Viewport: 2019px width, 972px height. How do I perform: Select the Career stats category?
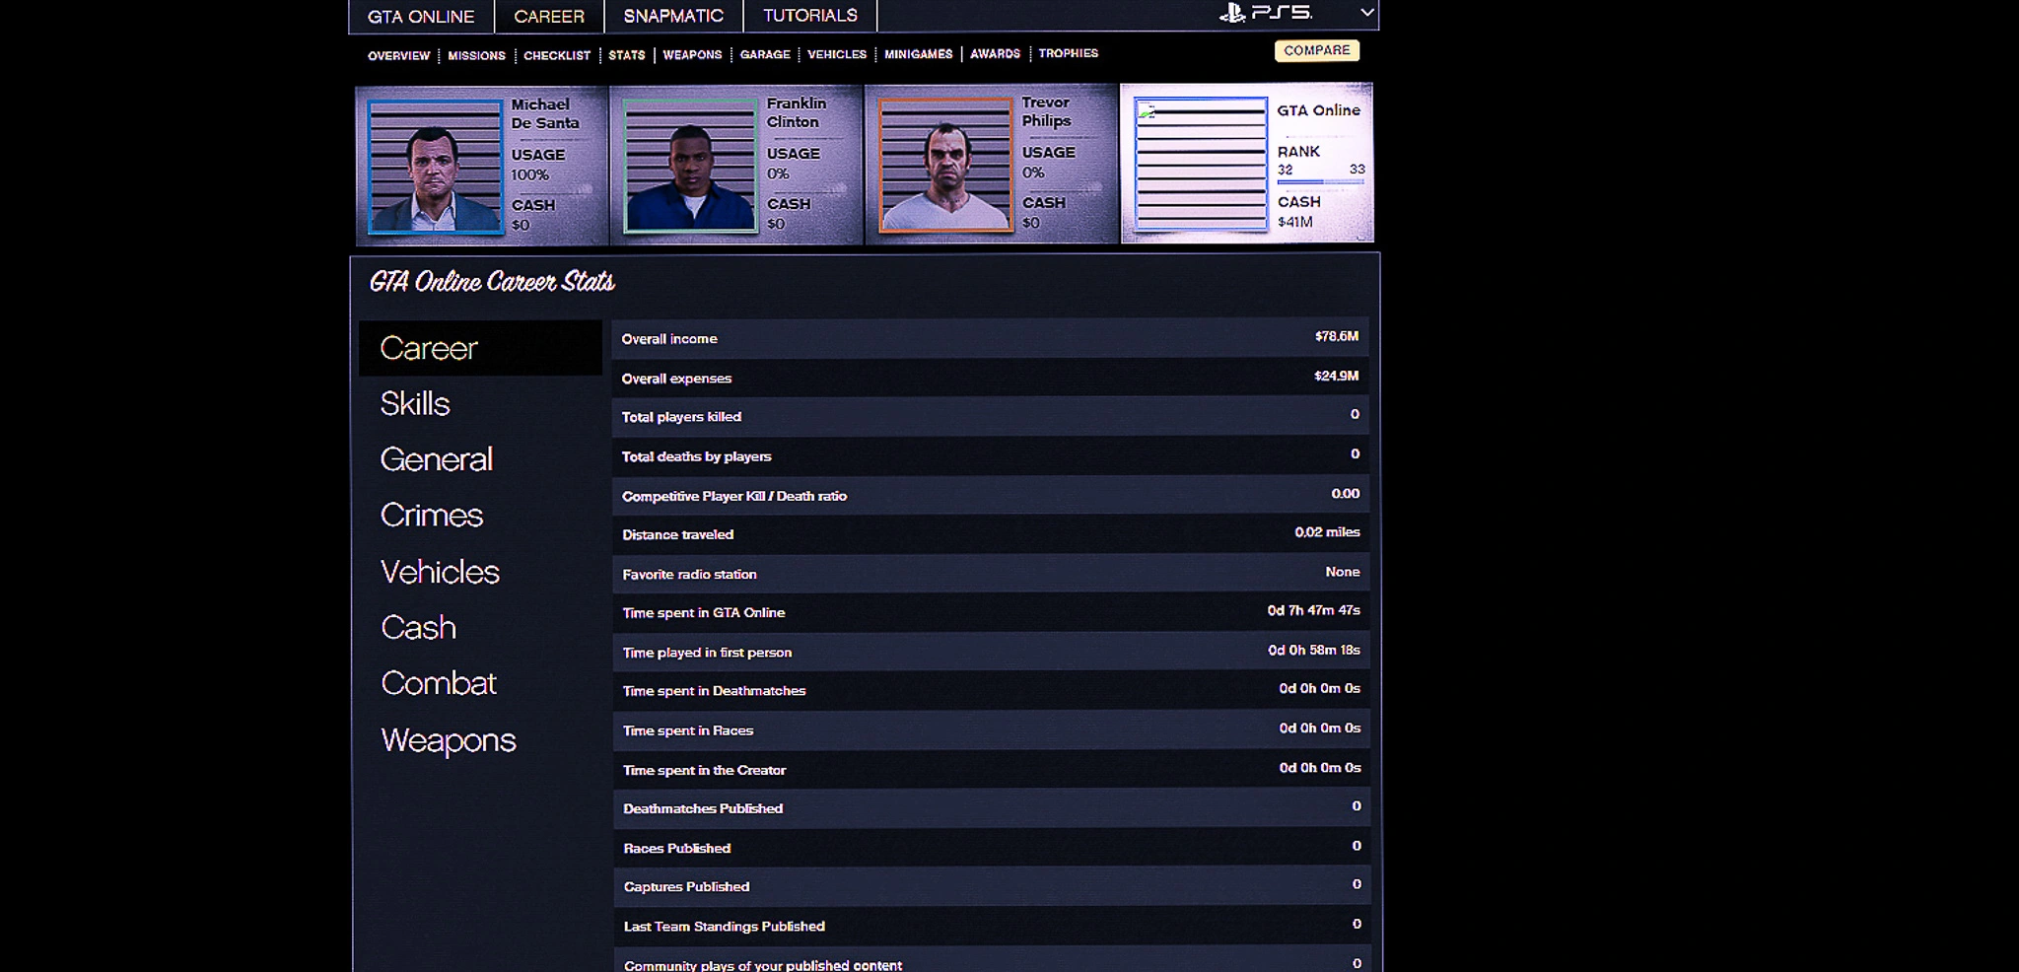point(480,348)
